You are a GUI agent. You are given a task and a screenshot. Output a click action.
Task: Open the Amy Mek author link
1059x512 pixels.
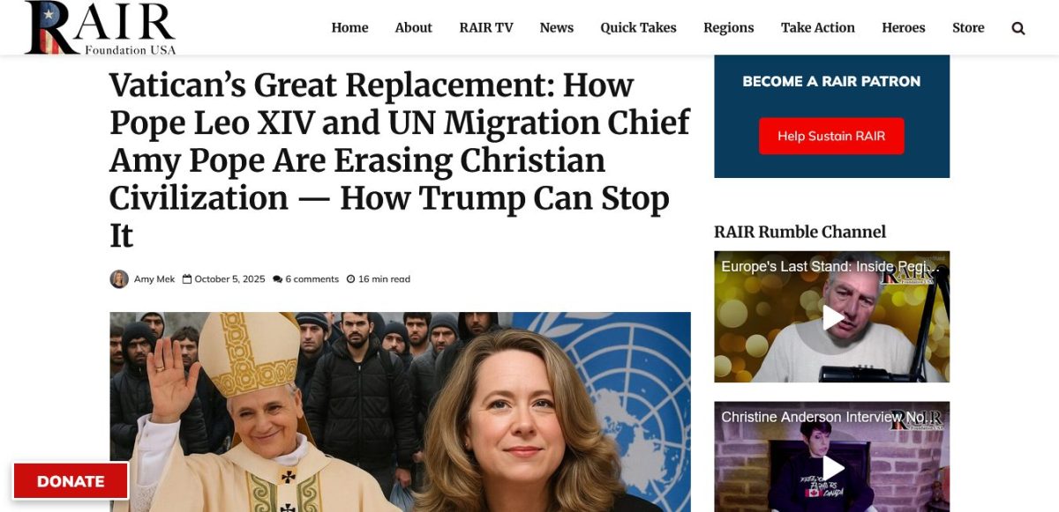click(154, 279)
